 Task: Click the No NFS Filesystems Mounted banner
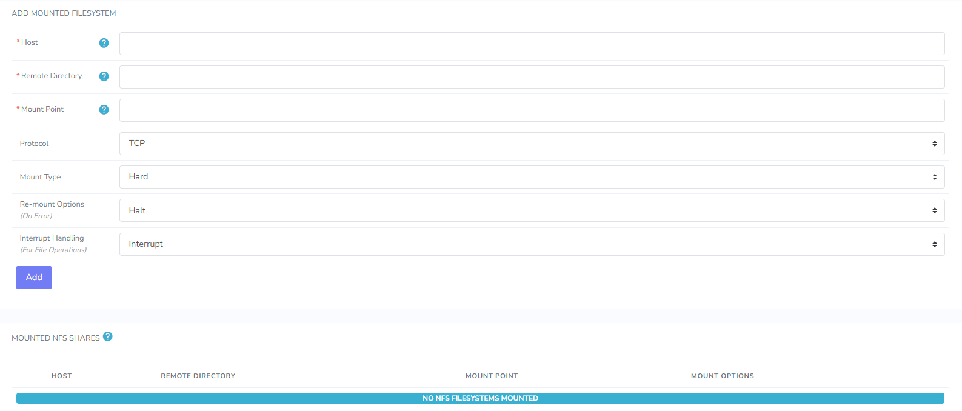(480, 398)
